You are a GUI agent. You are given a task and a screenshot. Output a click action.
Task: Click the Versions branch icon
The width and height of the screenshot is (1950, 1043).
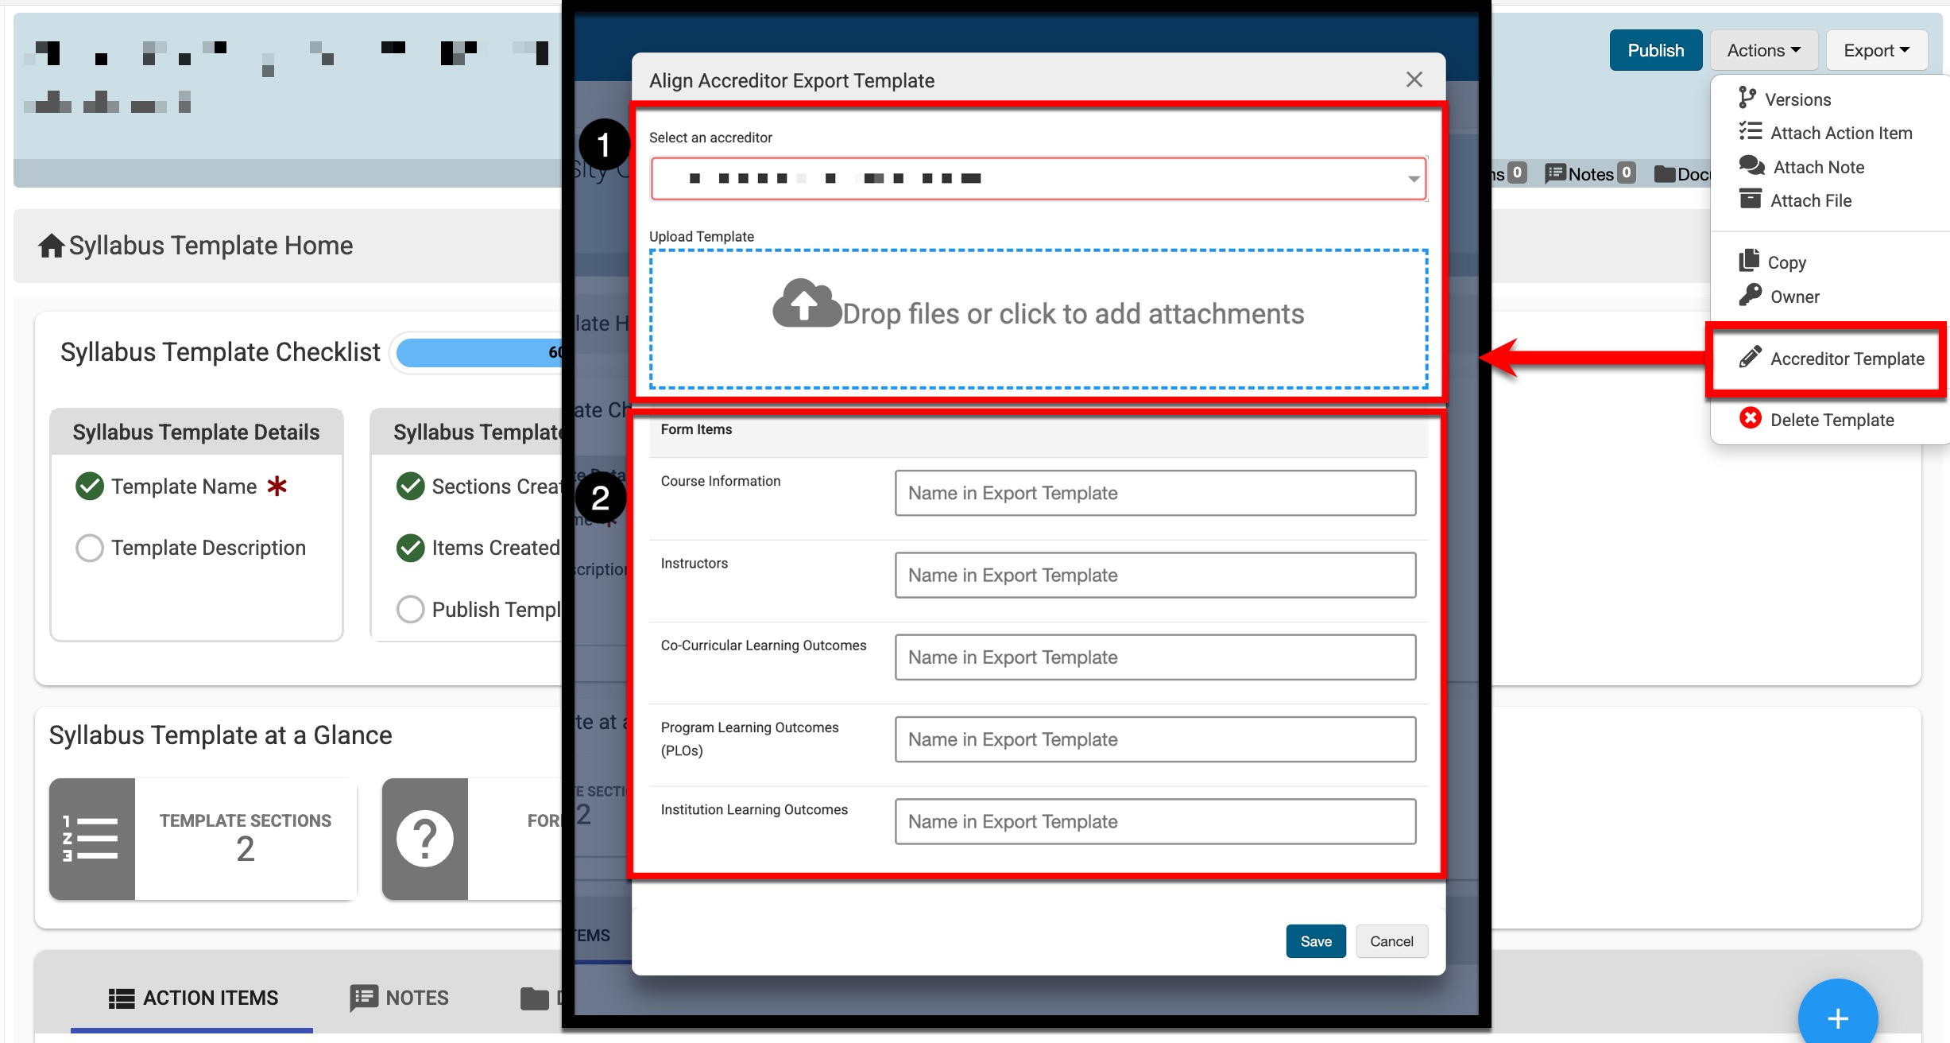point(1747,99)
